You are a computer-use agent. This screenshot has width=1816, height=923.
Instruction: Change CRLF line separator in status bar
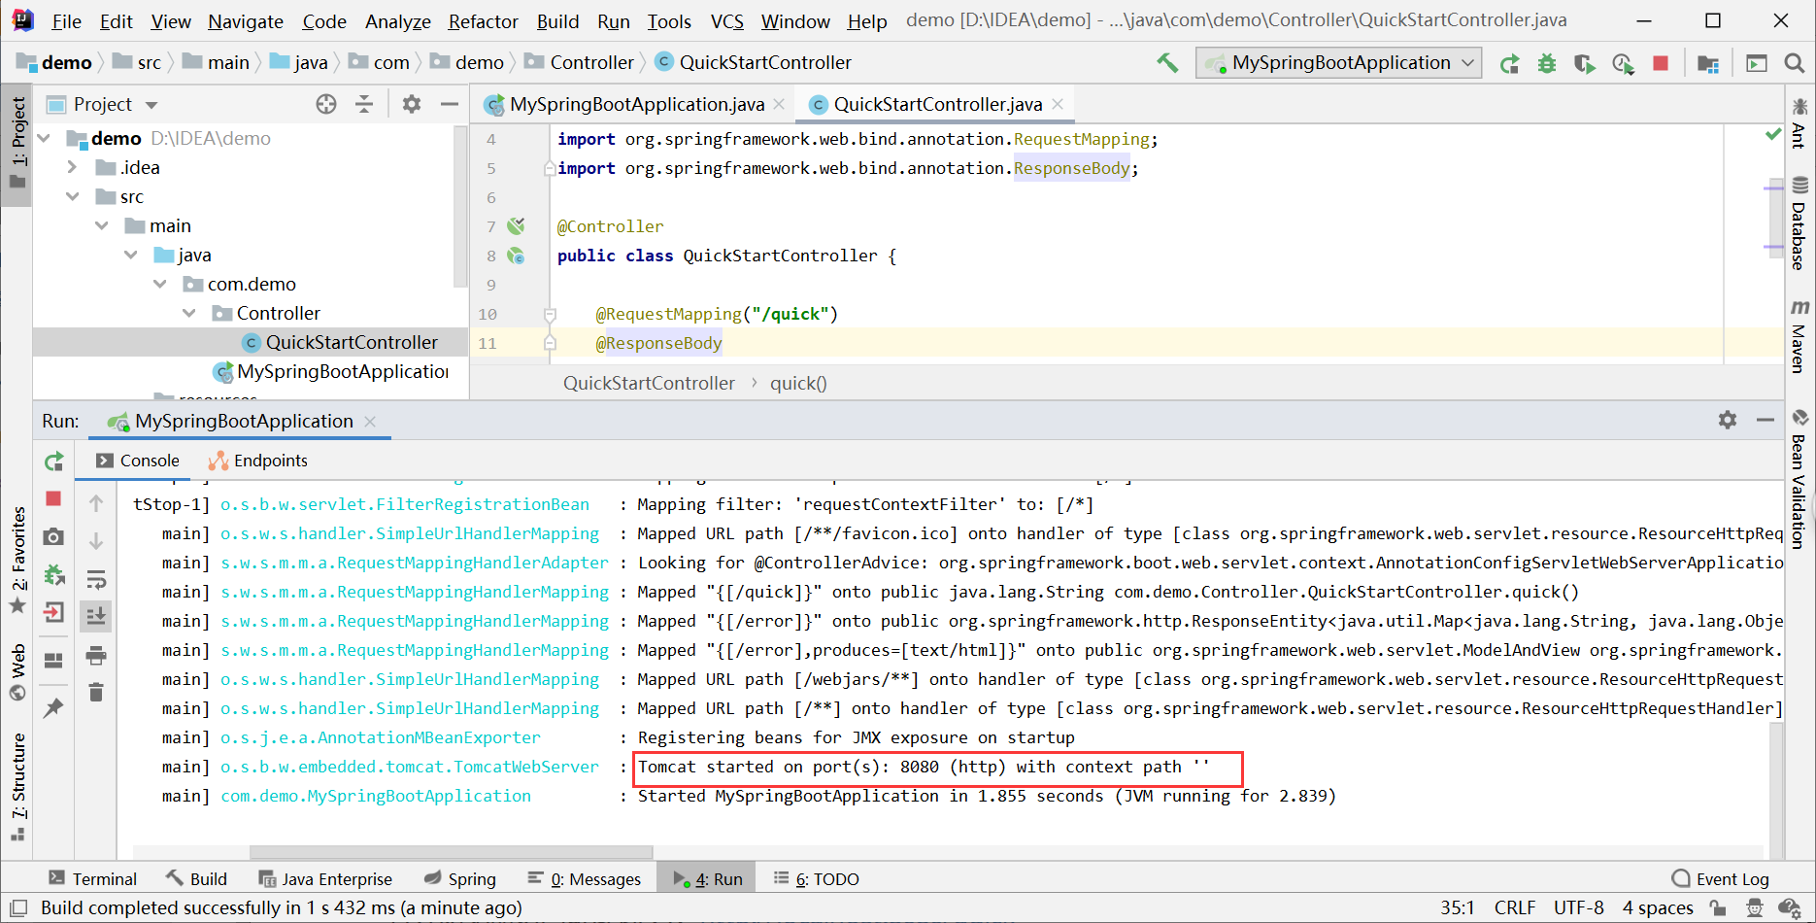(1515, 907)
